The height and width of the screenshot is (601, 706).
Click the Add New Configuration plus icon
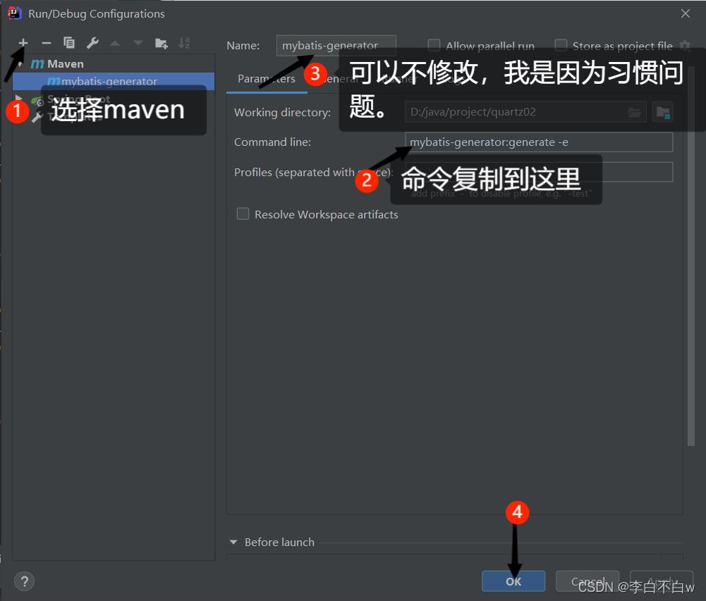tap(23, 43)
